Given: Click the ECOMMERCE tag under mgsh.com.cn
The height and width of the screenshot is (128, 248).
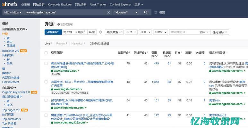Looking at the screenshot, I should [x=60, y=93].
